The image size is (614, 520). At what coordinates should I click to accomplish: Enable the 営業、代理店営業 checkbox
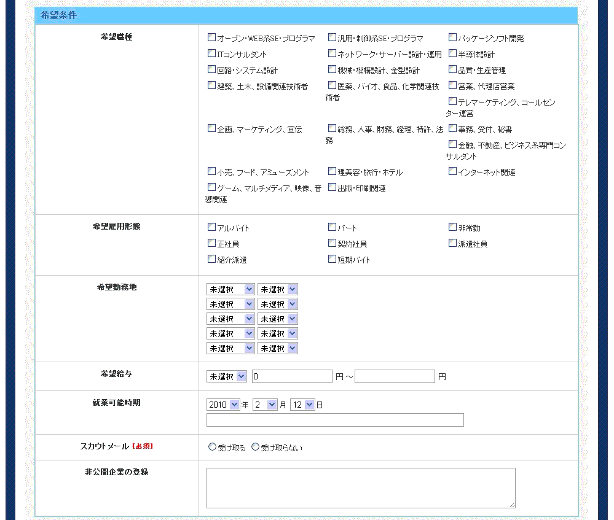452,85
